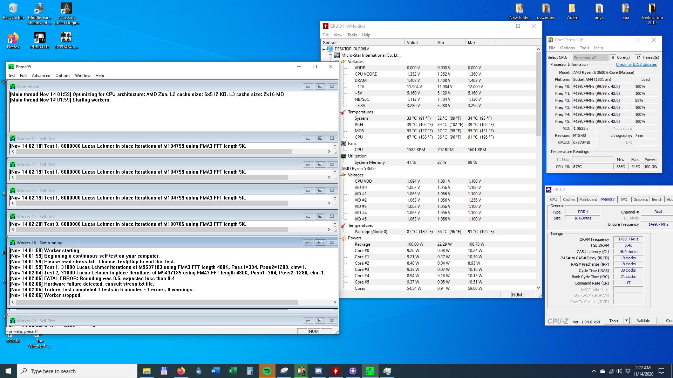Click the Worker #6 - Not running title
Screen dimensions: 673x378
click(x=39, y=243)
